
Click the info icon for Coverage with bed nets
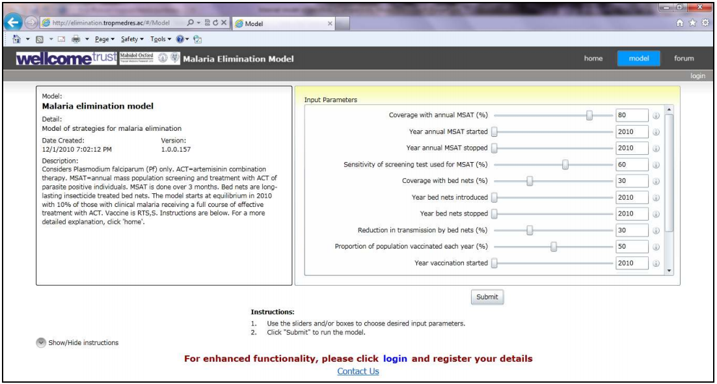656,181
